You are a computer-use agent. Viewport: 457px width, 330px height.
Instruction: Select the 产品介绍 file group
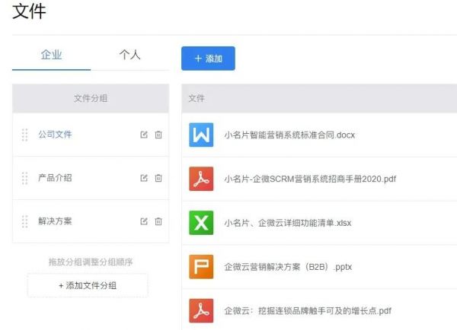[x=56, y=178]
